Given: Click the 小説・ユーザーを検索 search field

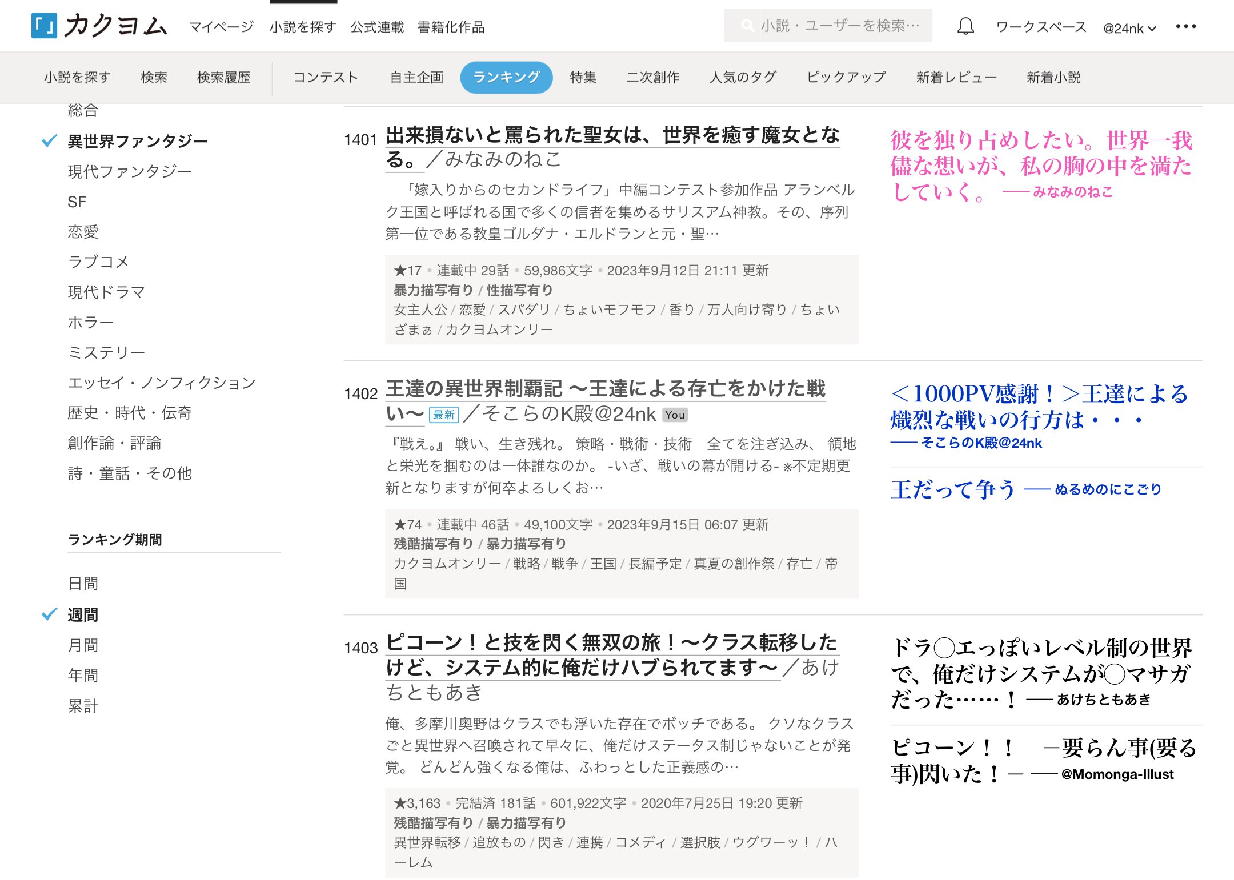Looking at the screenshot, I should pos(839,26).
